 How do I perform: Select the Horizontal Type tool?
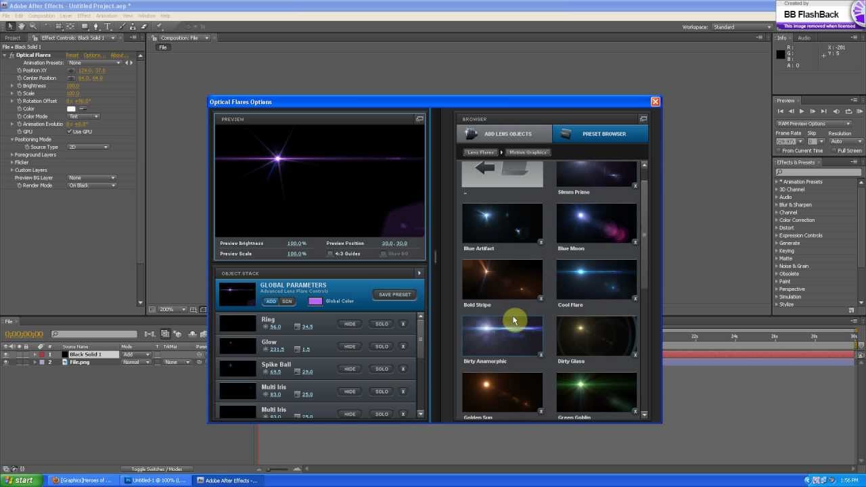(108, 26)
